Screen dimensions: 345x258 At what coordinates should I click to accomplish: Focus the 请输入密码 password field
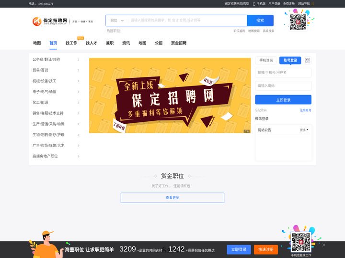[283, 86]
